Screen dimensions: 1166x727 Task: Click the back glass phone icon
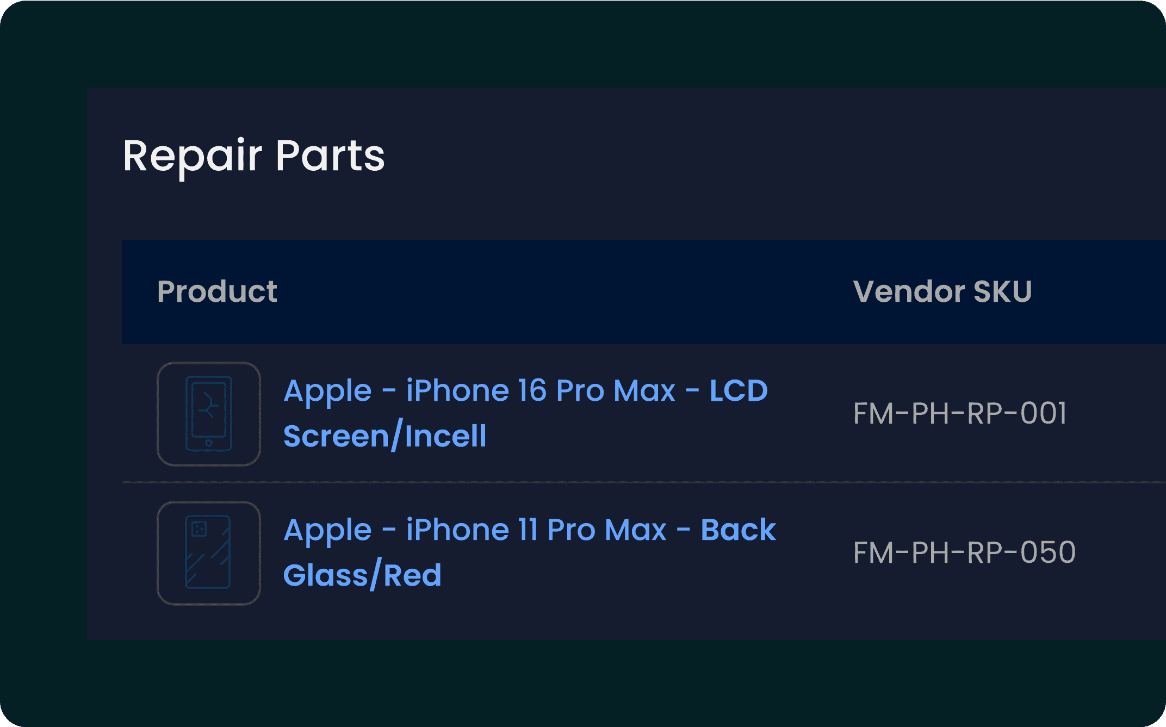pos(209,553)
